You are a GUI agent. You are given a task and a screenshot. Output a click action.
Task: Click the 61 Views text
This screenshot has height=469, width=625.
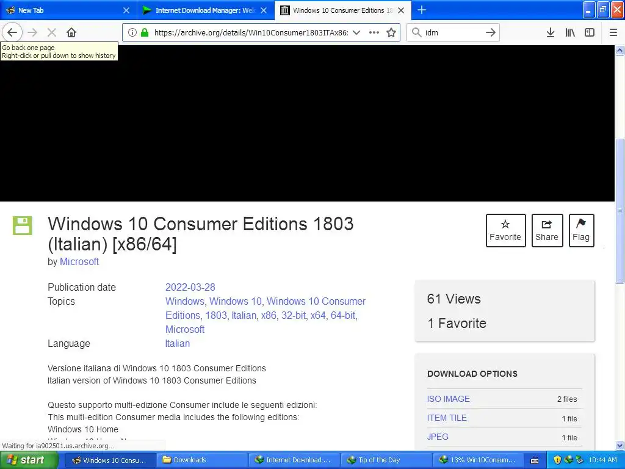(x=453, y=299)
